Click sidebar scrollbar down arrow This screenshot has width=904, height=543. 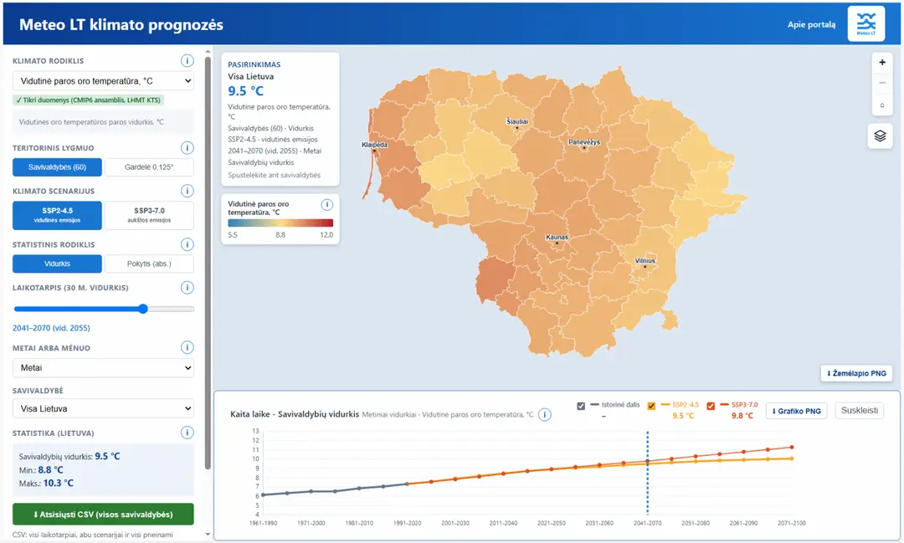click(208, 535)
